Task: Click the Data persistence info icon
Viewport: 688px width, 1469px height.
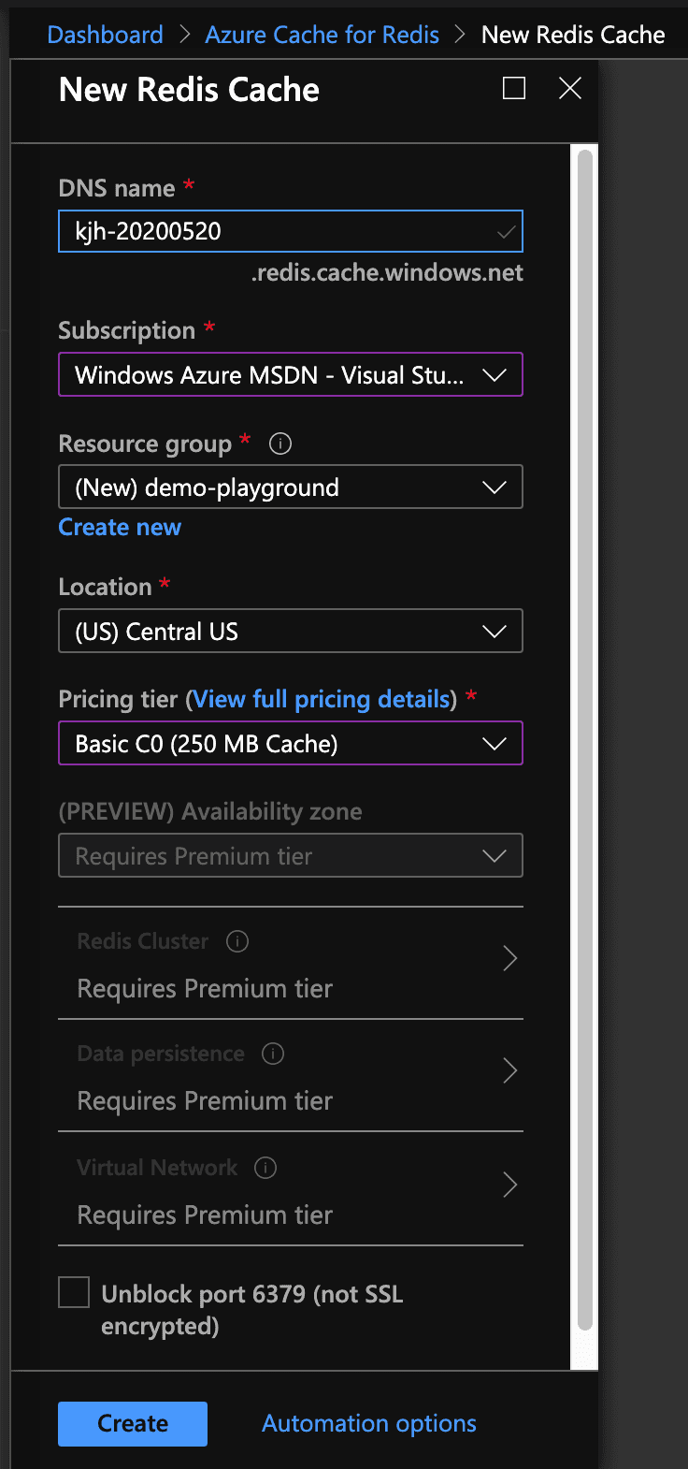Action: pos(273,1054)
